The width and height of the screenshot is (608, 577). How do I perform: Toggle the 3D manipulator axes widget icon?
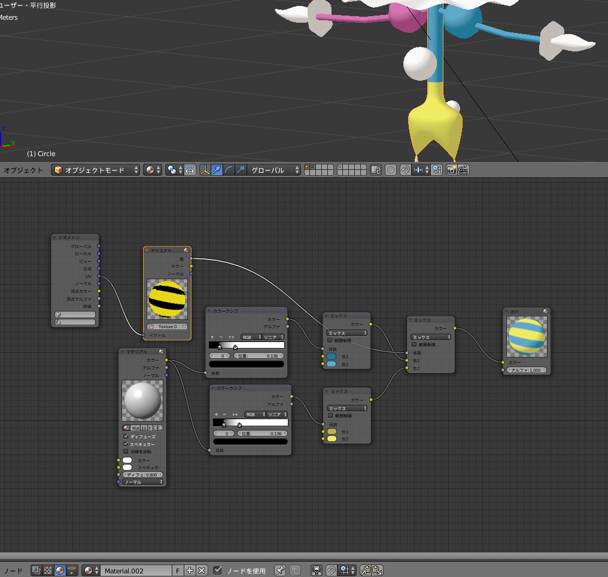205,170
